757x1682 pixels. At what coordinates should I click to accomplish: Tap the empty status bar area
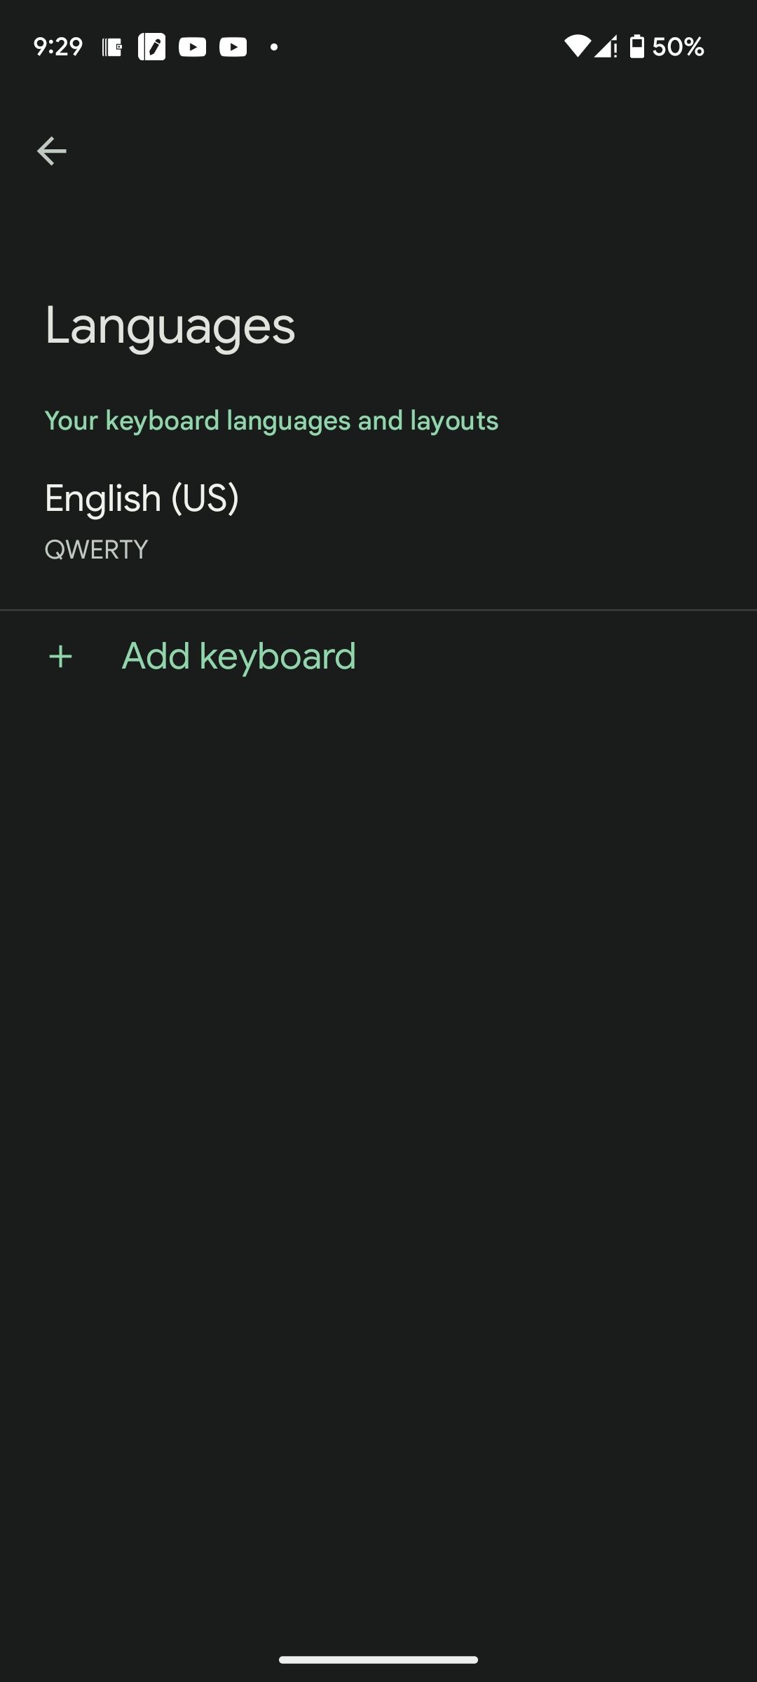[x=421, y=46]
